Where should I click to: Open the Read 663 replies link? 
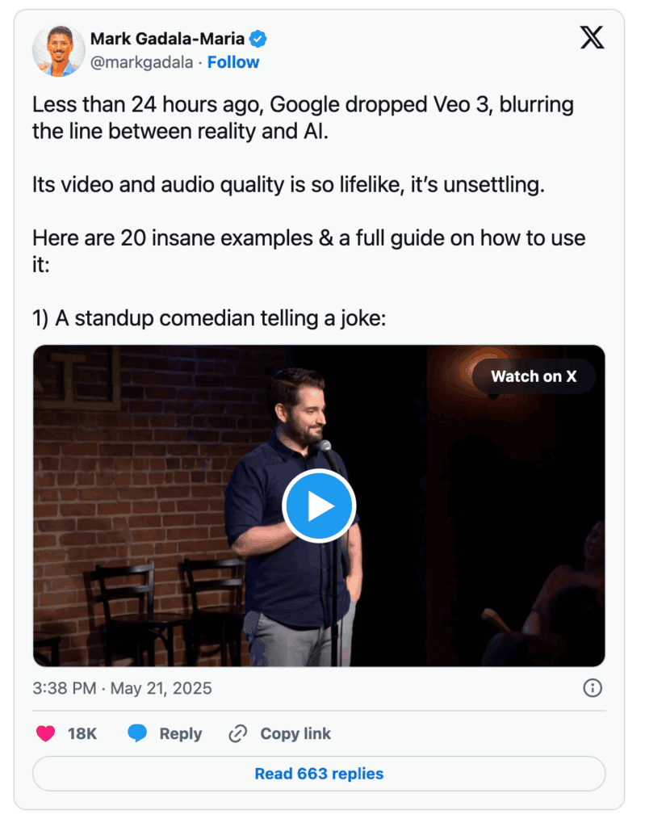point(318,774)
